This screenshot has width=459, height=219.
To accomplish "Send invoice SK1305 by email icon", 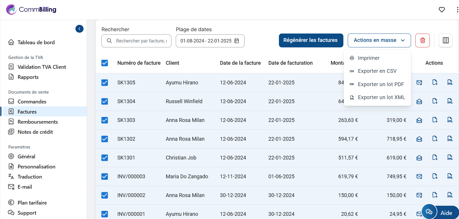I will [x=419, y=83].
